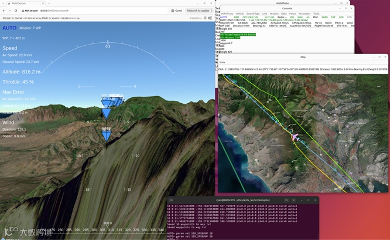Open MAVCesium settings gears icon

click(210, 18)
